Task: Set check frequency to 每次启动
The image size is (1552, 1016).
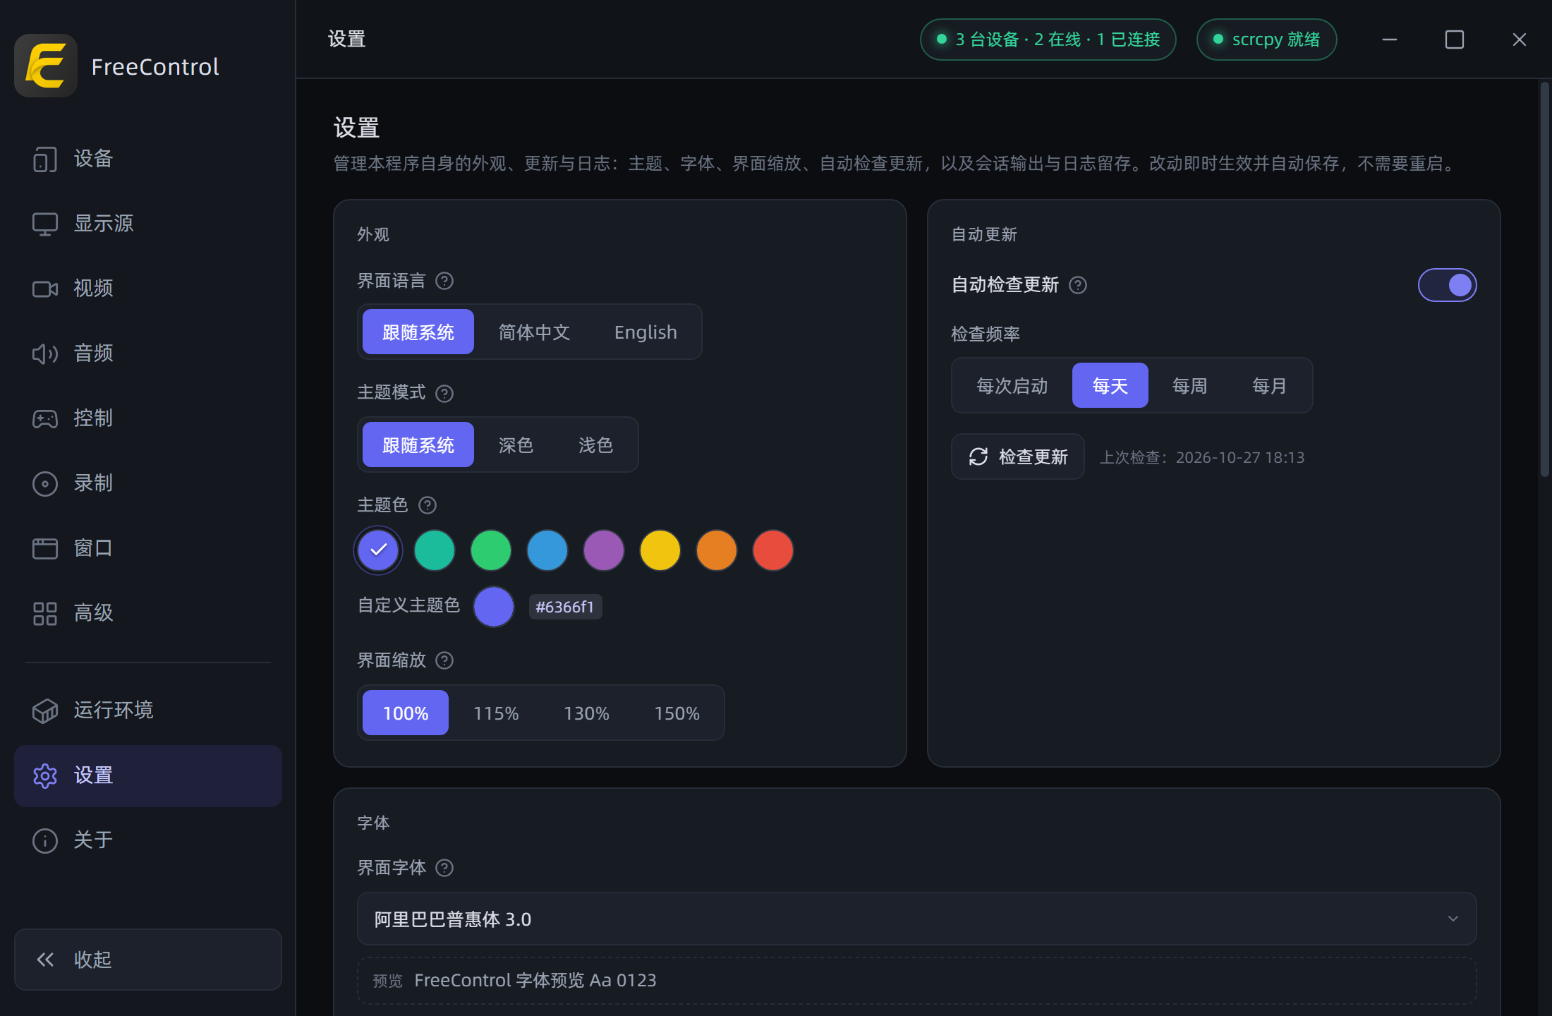Action: (x=1012, y=386)
